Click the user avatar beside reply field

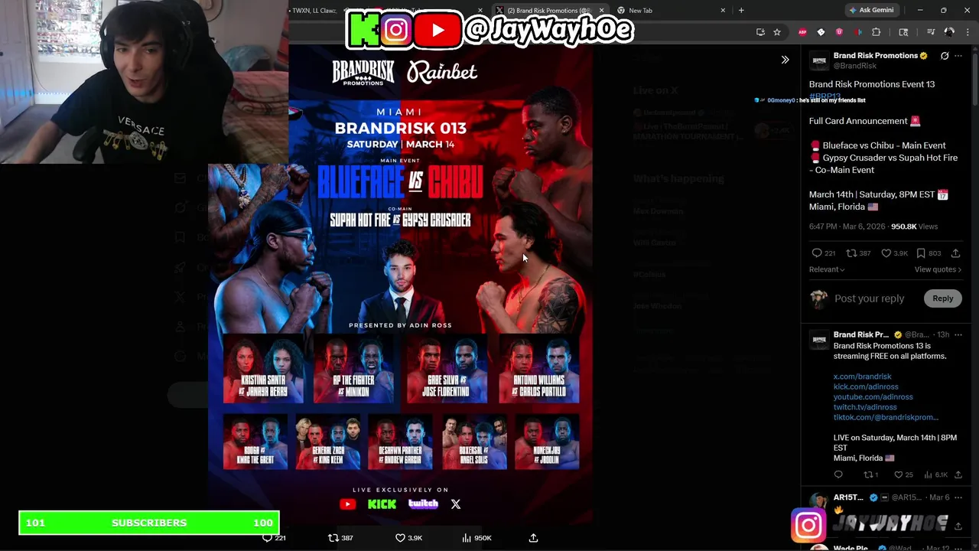tap(819, 298)
